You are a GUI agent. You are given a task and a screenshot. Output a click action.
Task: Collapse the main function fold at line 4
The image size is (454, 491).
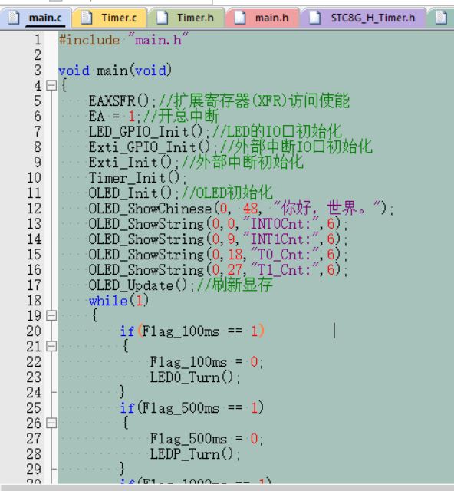coord(51,85)
